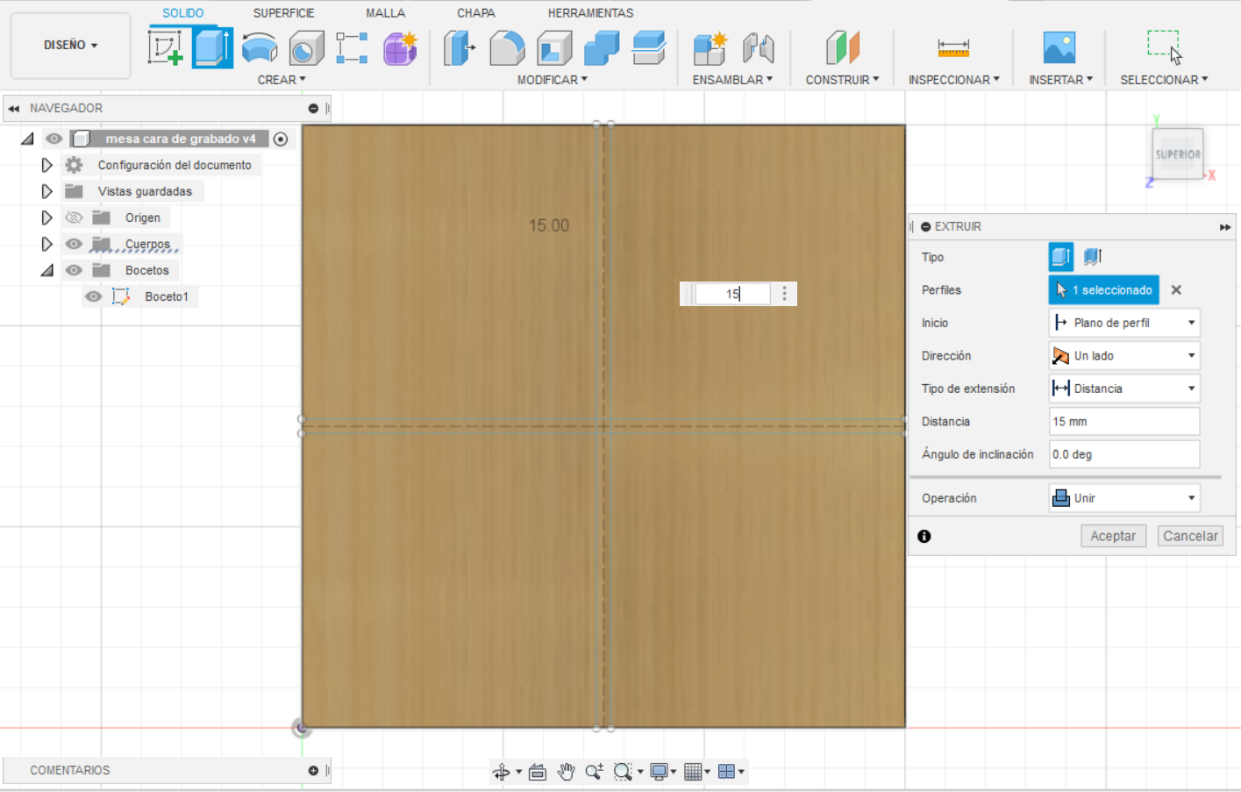Toggle visibility of the root component
This screenshot has height=792, width=1241.
coord(54,139)
